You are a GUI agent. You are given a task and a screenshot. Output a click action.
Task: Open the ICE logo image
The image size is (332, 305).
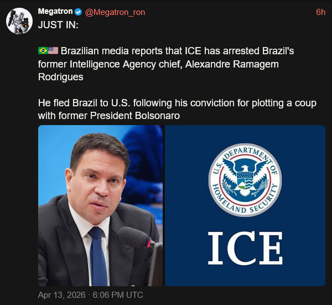(245, 205)
